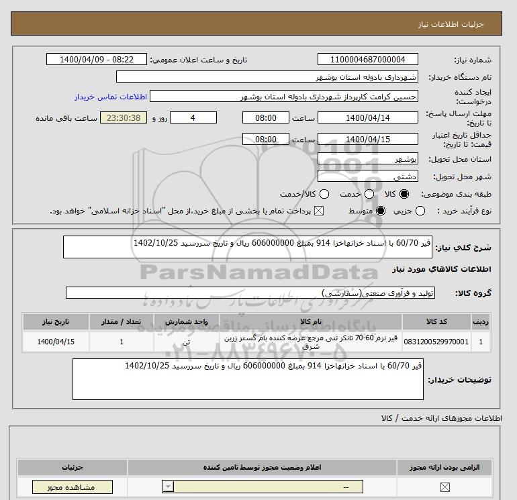This screenshot has width=517, height=500.
Task: Click the response deadline date 1400/04/14
Action: pyautogui.click(x=368, y=117)
